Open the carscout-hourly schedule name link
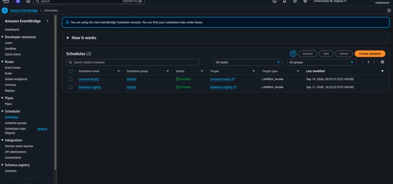 point(89,79)
